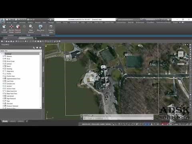Open the Home ribbon tab
Image resolution: width=192 pixels, height=144 pixels.
[9, 22]
